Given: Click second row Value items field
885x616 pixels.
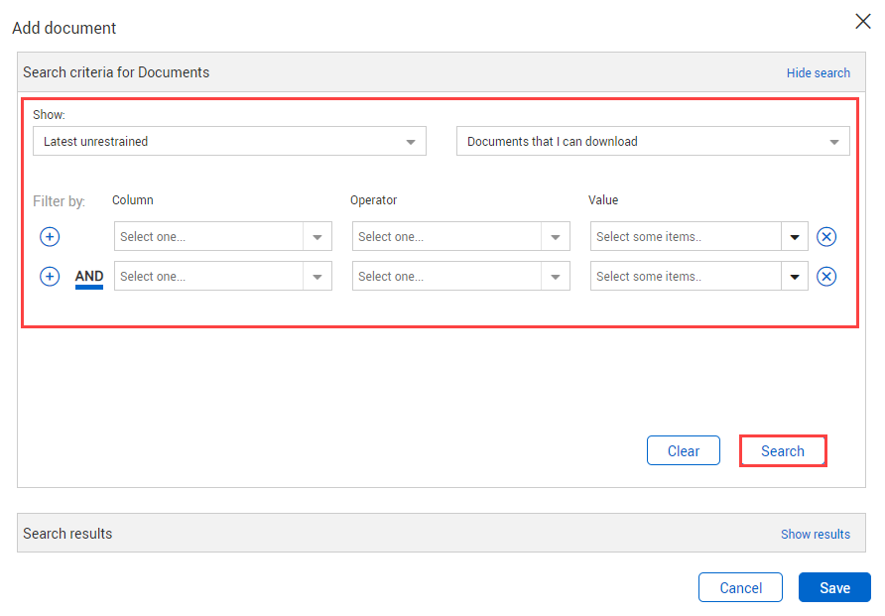Looking at the screenshot, I should pos(687,277).
